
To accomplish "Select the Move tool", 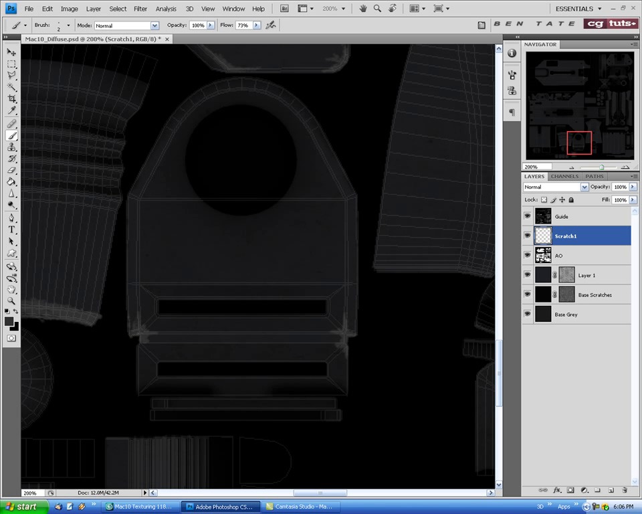I will (11, 52).
